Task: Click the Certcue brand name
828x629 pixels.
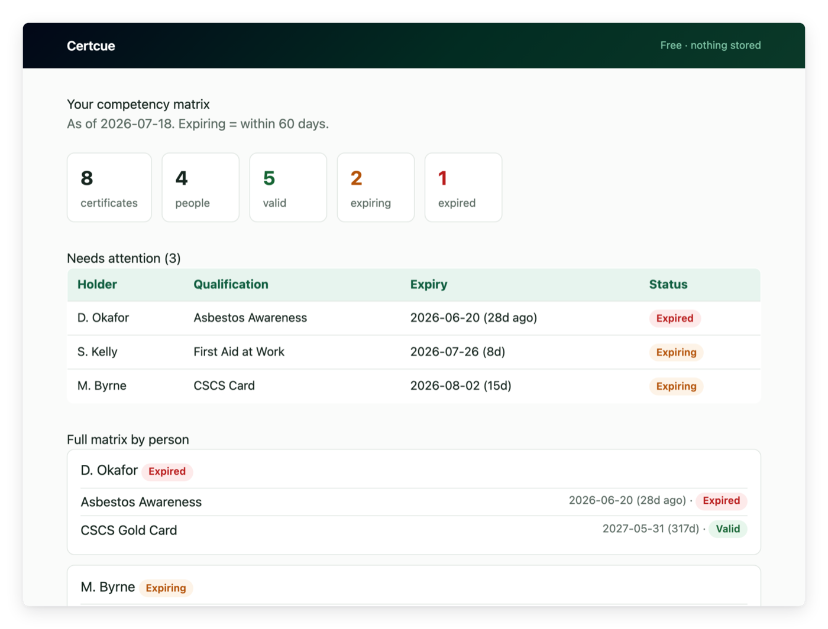Action: (90, 46)
